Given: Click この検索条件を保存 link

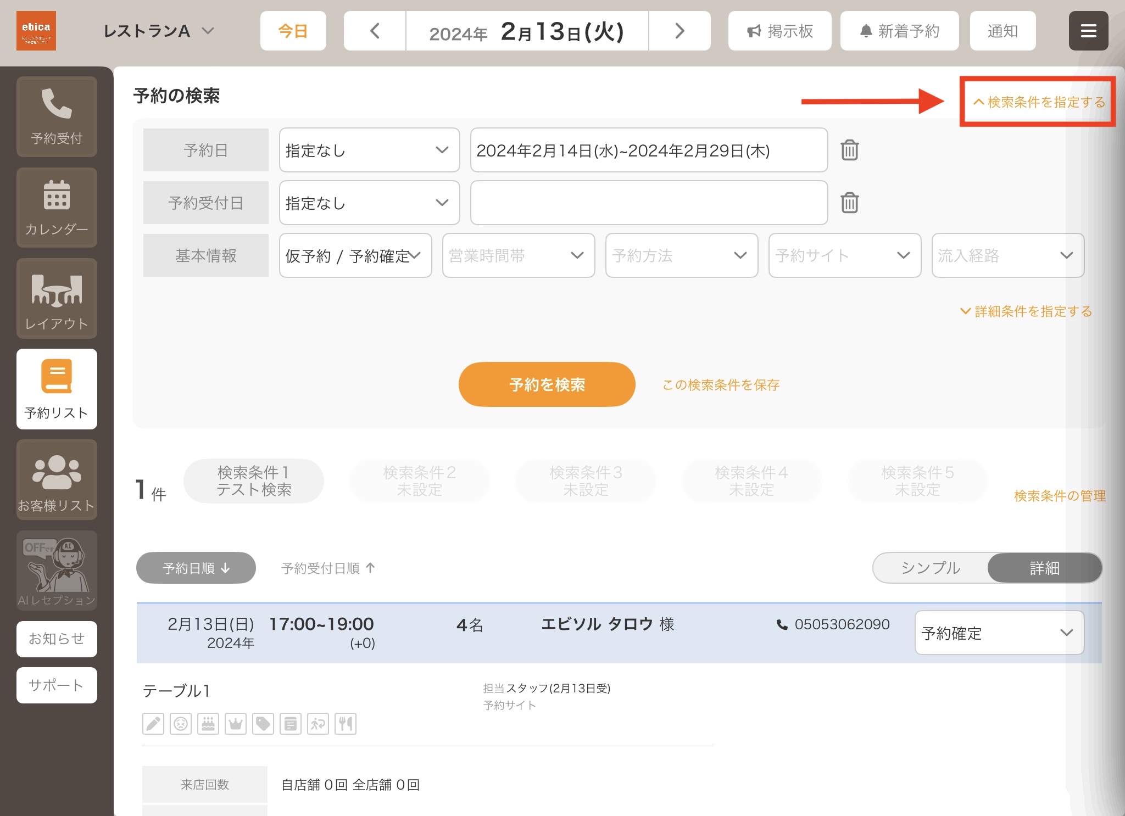Looking at the screenshot, I should click(x=721, y=384).
